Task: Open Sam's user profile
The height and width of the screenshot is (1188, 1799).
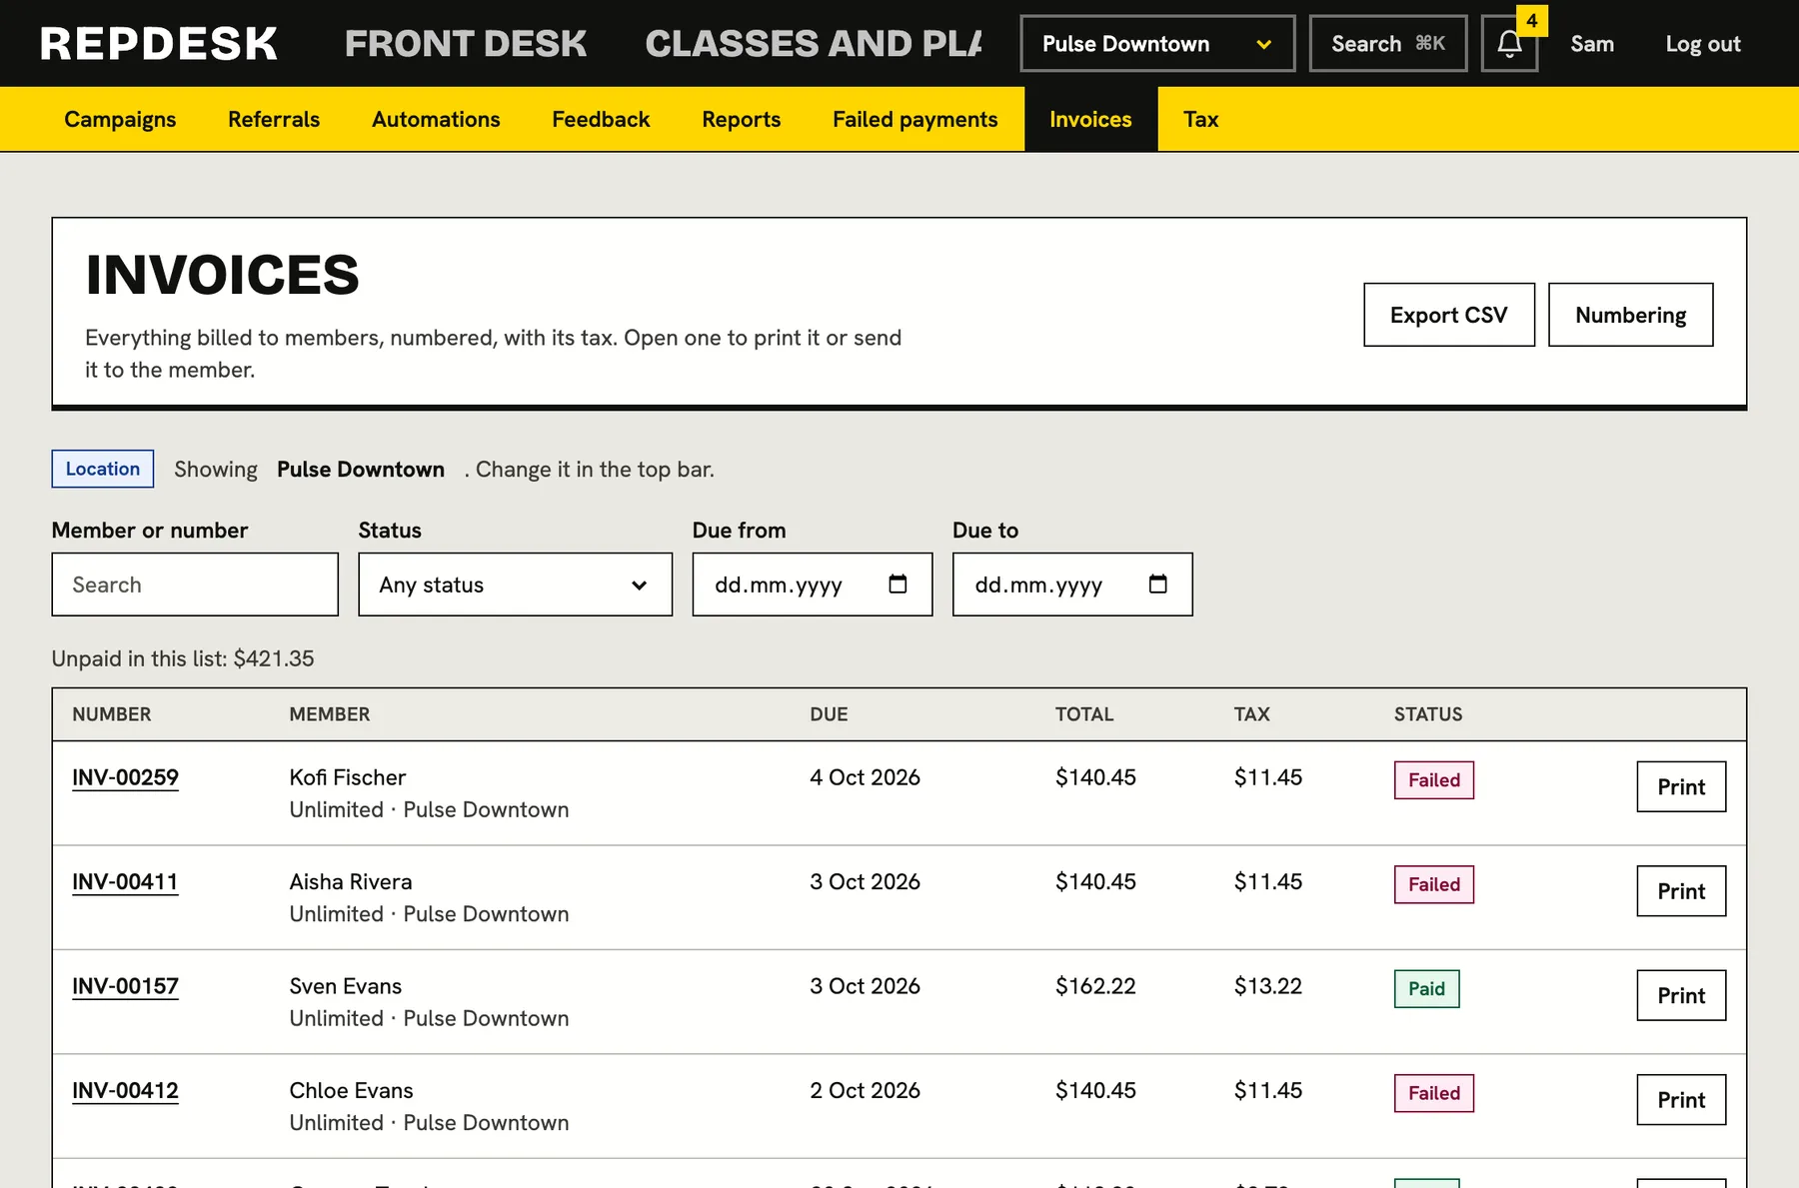Action: point(1592,44)
